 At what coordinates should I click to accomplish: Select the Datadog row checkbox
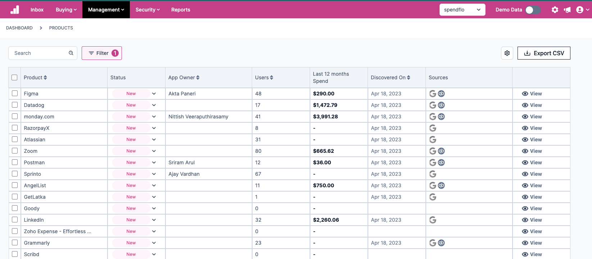[15, 105]
